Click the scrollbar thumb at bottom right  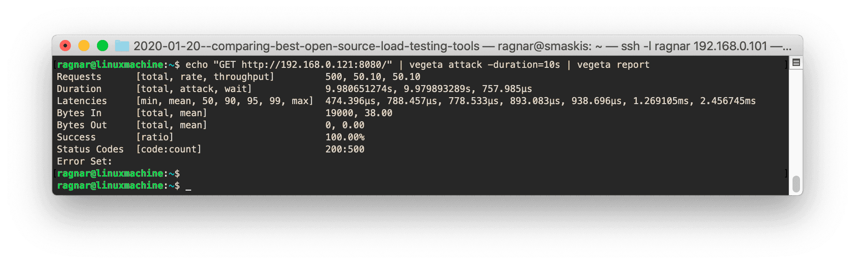pyautogui.click(x=796, y=184)
